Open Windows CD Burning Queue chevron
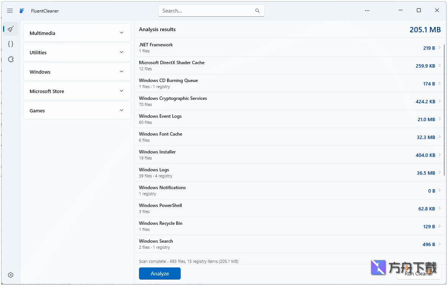This screenshot has height=286, width=448. tap(439, 84)
